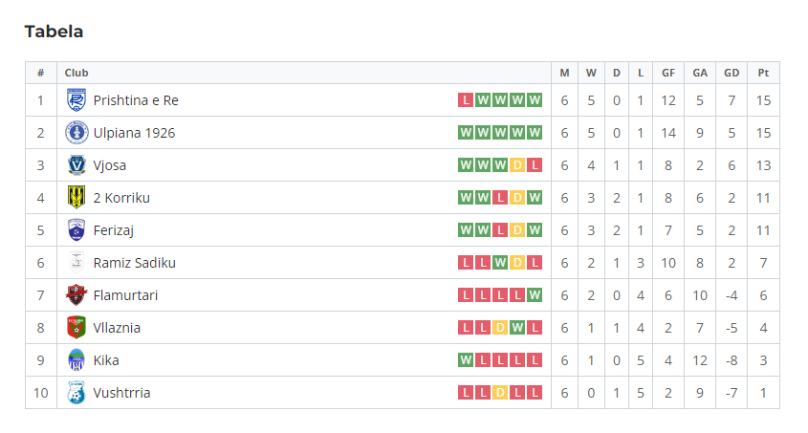
Task: Click the Flamurtari club badge
Action: (76, 295)
